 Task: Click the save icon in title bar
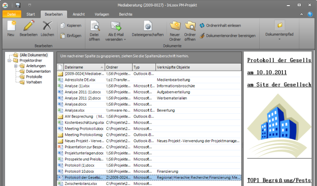(18, 5)
